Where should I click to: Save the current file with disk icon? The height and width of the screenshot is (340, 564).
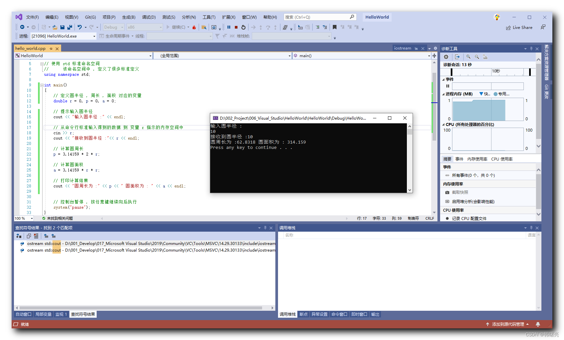click(62, 27)
